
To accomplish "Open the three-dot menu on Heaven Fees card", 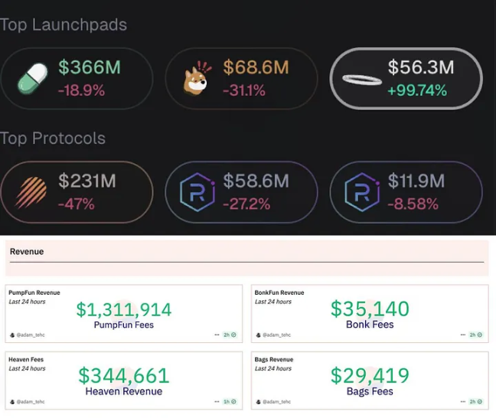I will click(217, 402).
